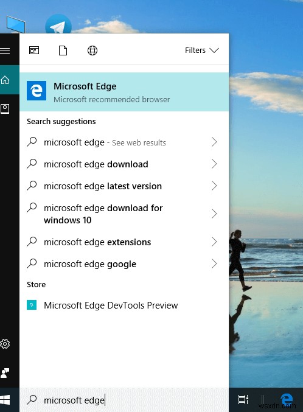
Task: Expand the arrow for 'microsoft edge extensions'
Action: coord(214,242)
